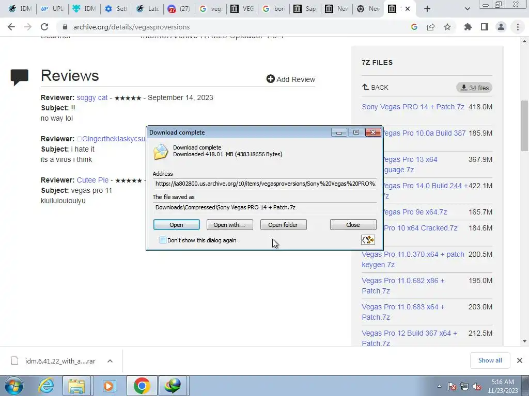Click the scrollbar down arrow
The width and height of the screenshot is (529, 396).
pos(525,341)
